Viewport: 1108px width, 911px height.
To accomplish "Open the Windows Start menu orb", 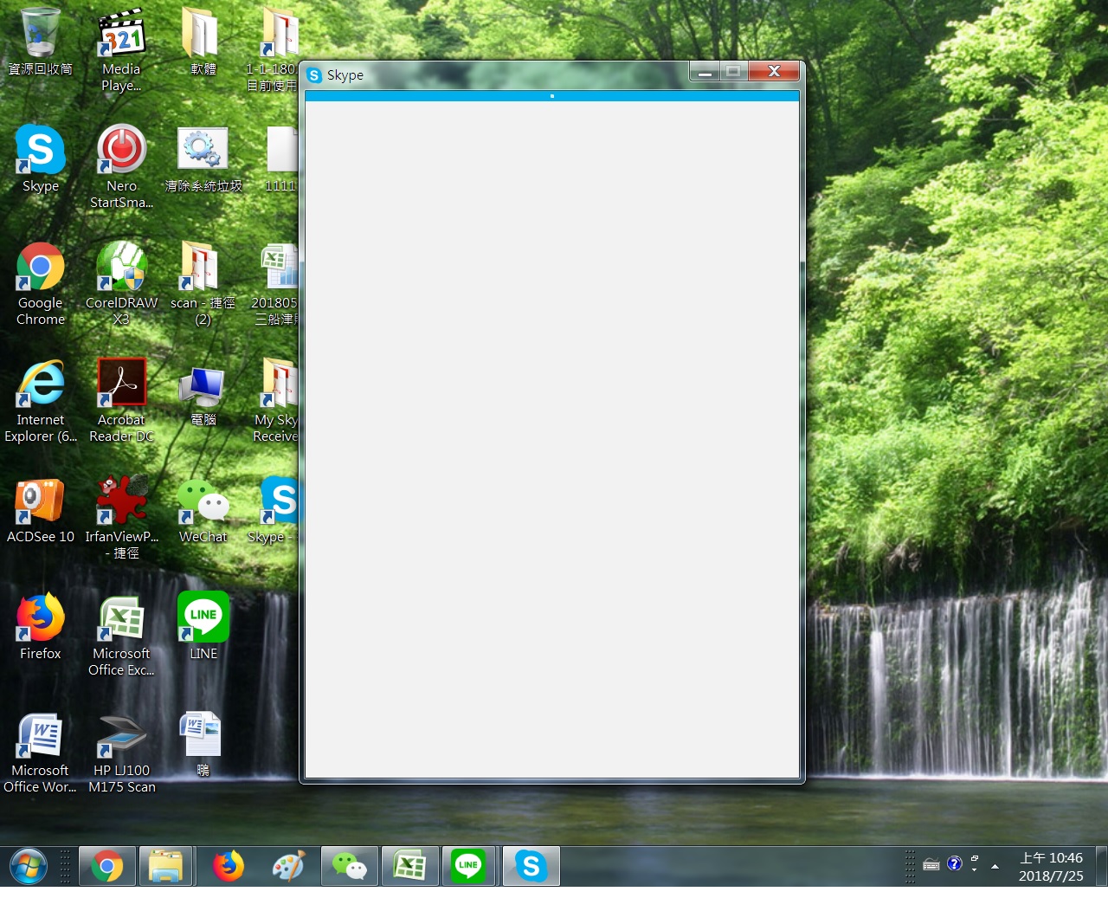I will tap(29, 866).
